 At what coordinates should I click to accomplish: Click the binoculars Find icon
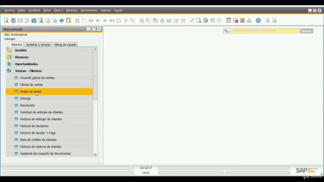click(77, 20)
